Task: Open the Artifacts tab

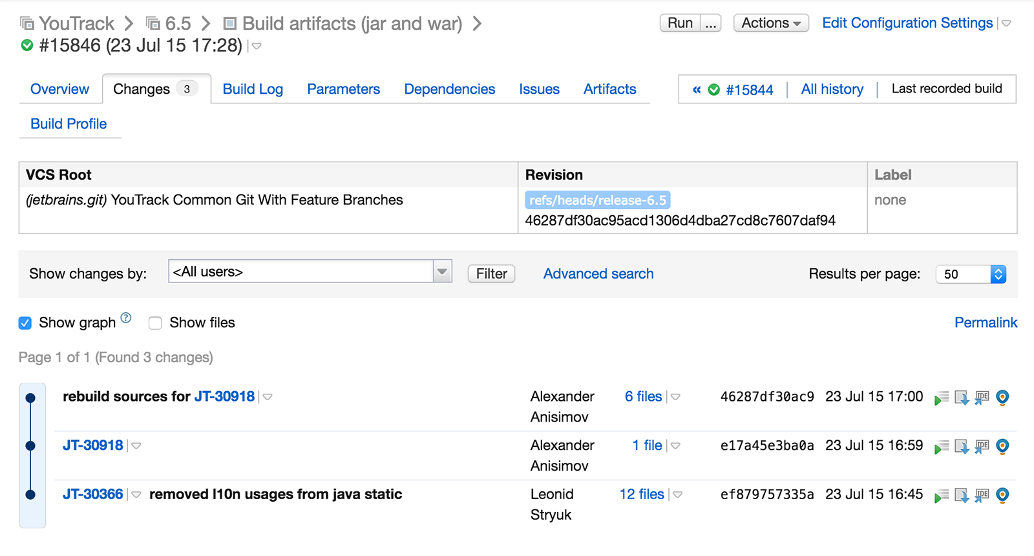Action: (x=609, y=89)
